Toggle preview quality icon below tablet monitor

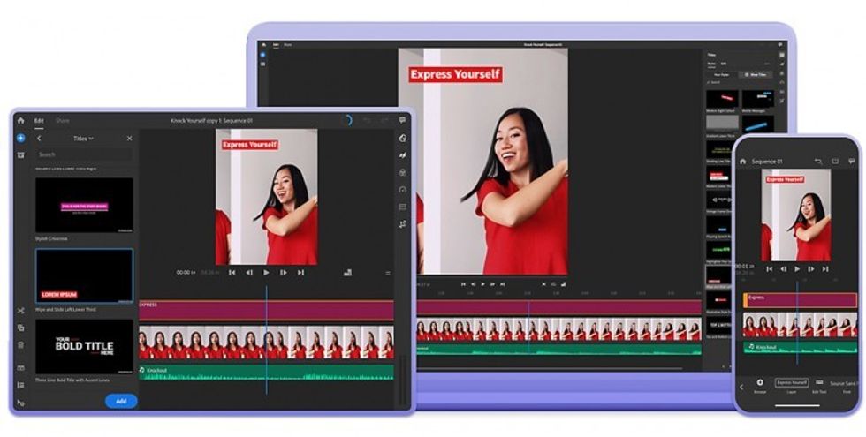347,273
